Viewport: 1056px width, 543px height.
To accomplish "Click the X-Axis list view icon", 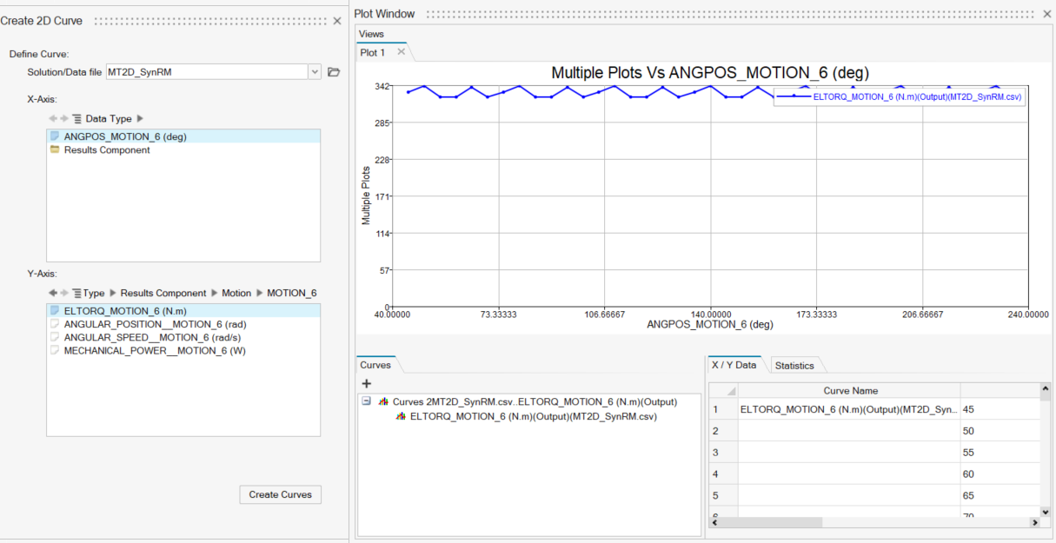I will click(76, 118).
